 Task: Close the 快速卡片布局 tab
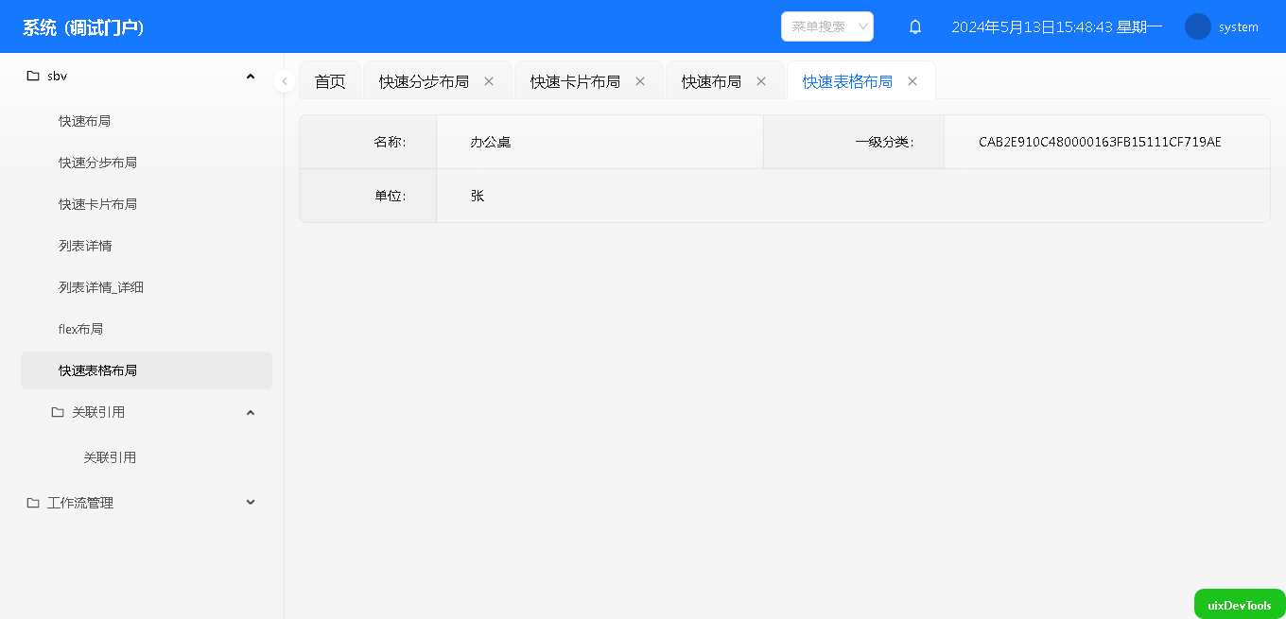click(x=640, y=81)
